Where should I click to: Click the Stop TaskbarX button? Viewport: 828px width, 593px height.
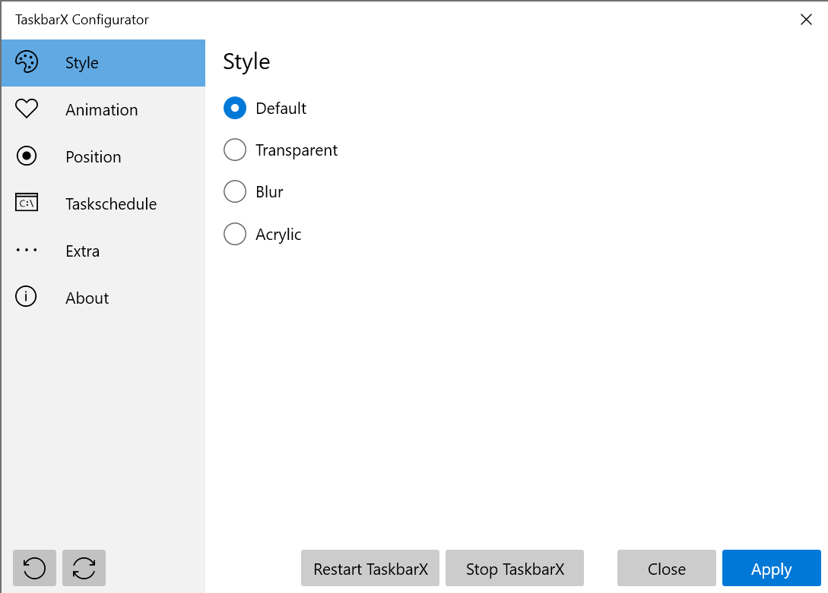pyautogui.click(x=515, y=569)
